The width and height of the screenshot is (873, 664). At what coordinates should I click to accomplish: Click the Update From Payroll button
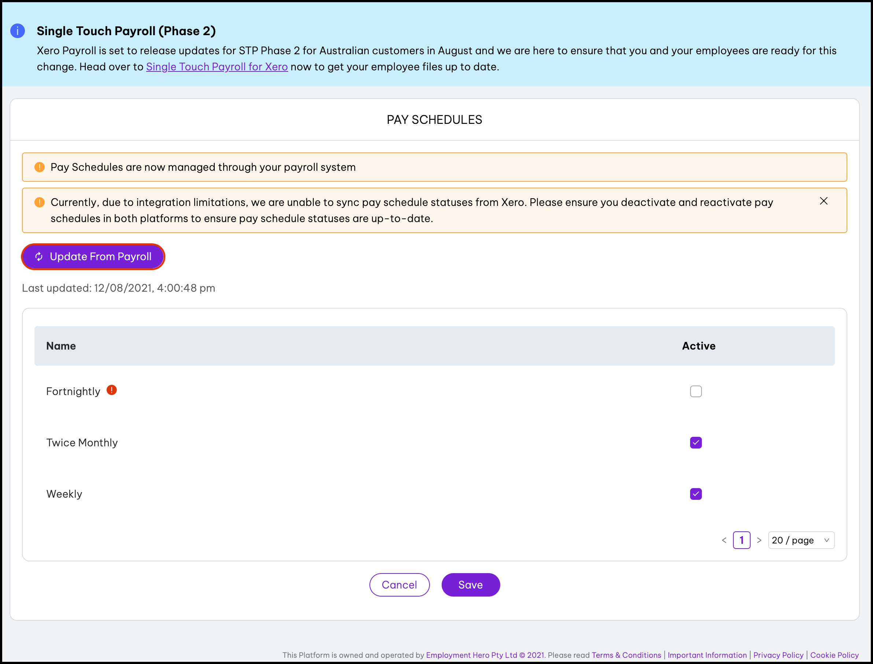coord(93,257)
